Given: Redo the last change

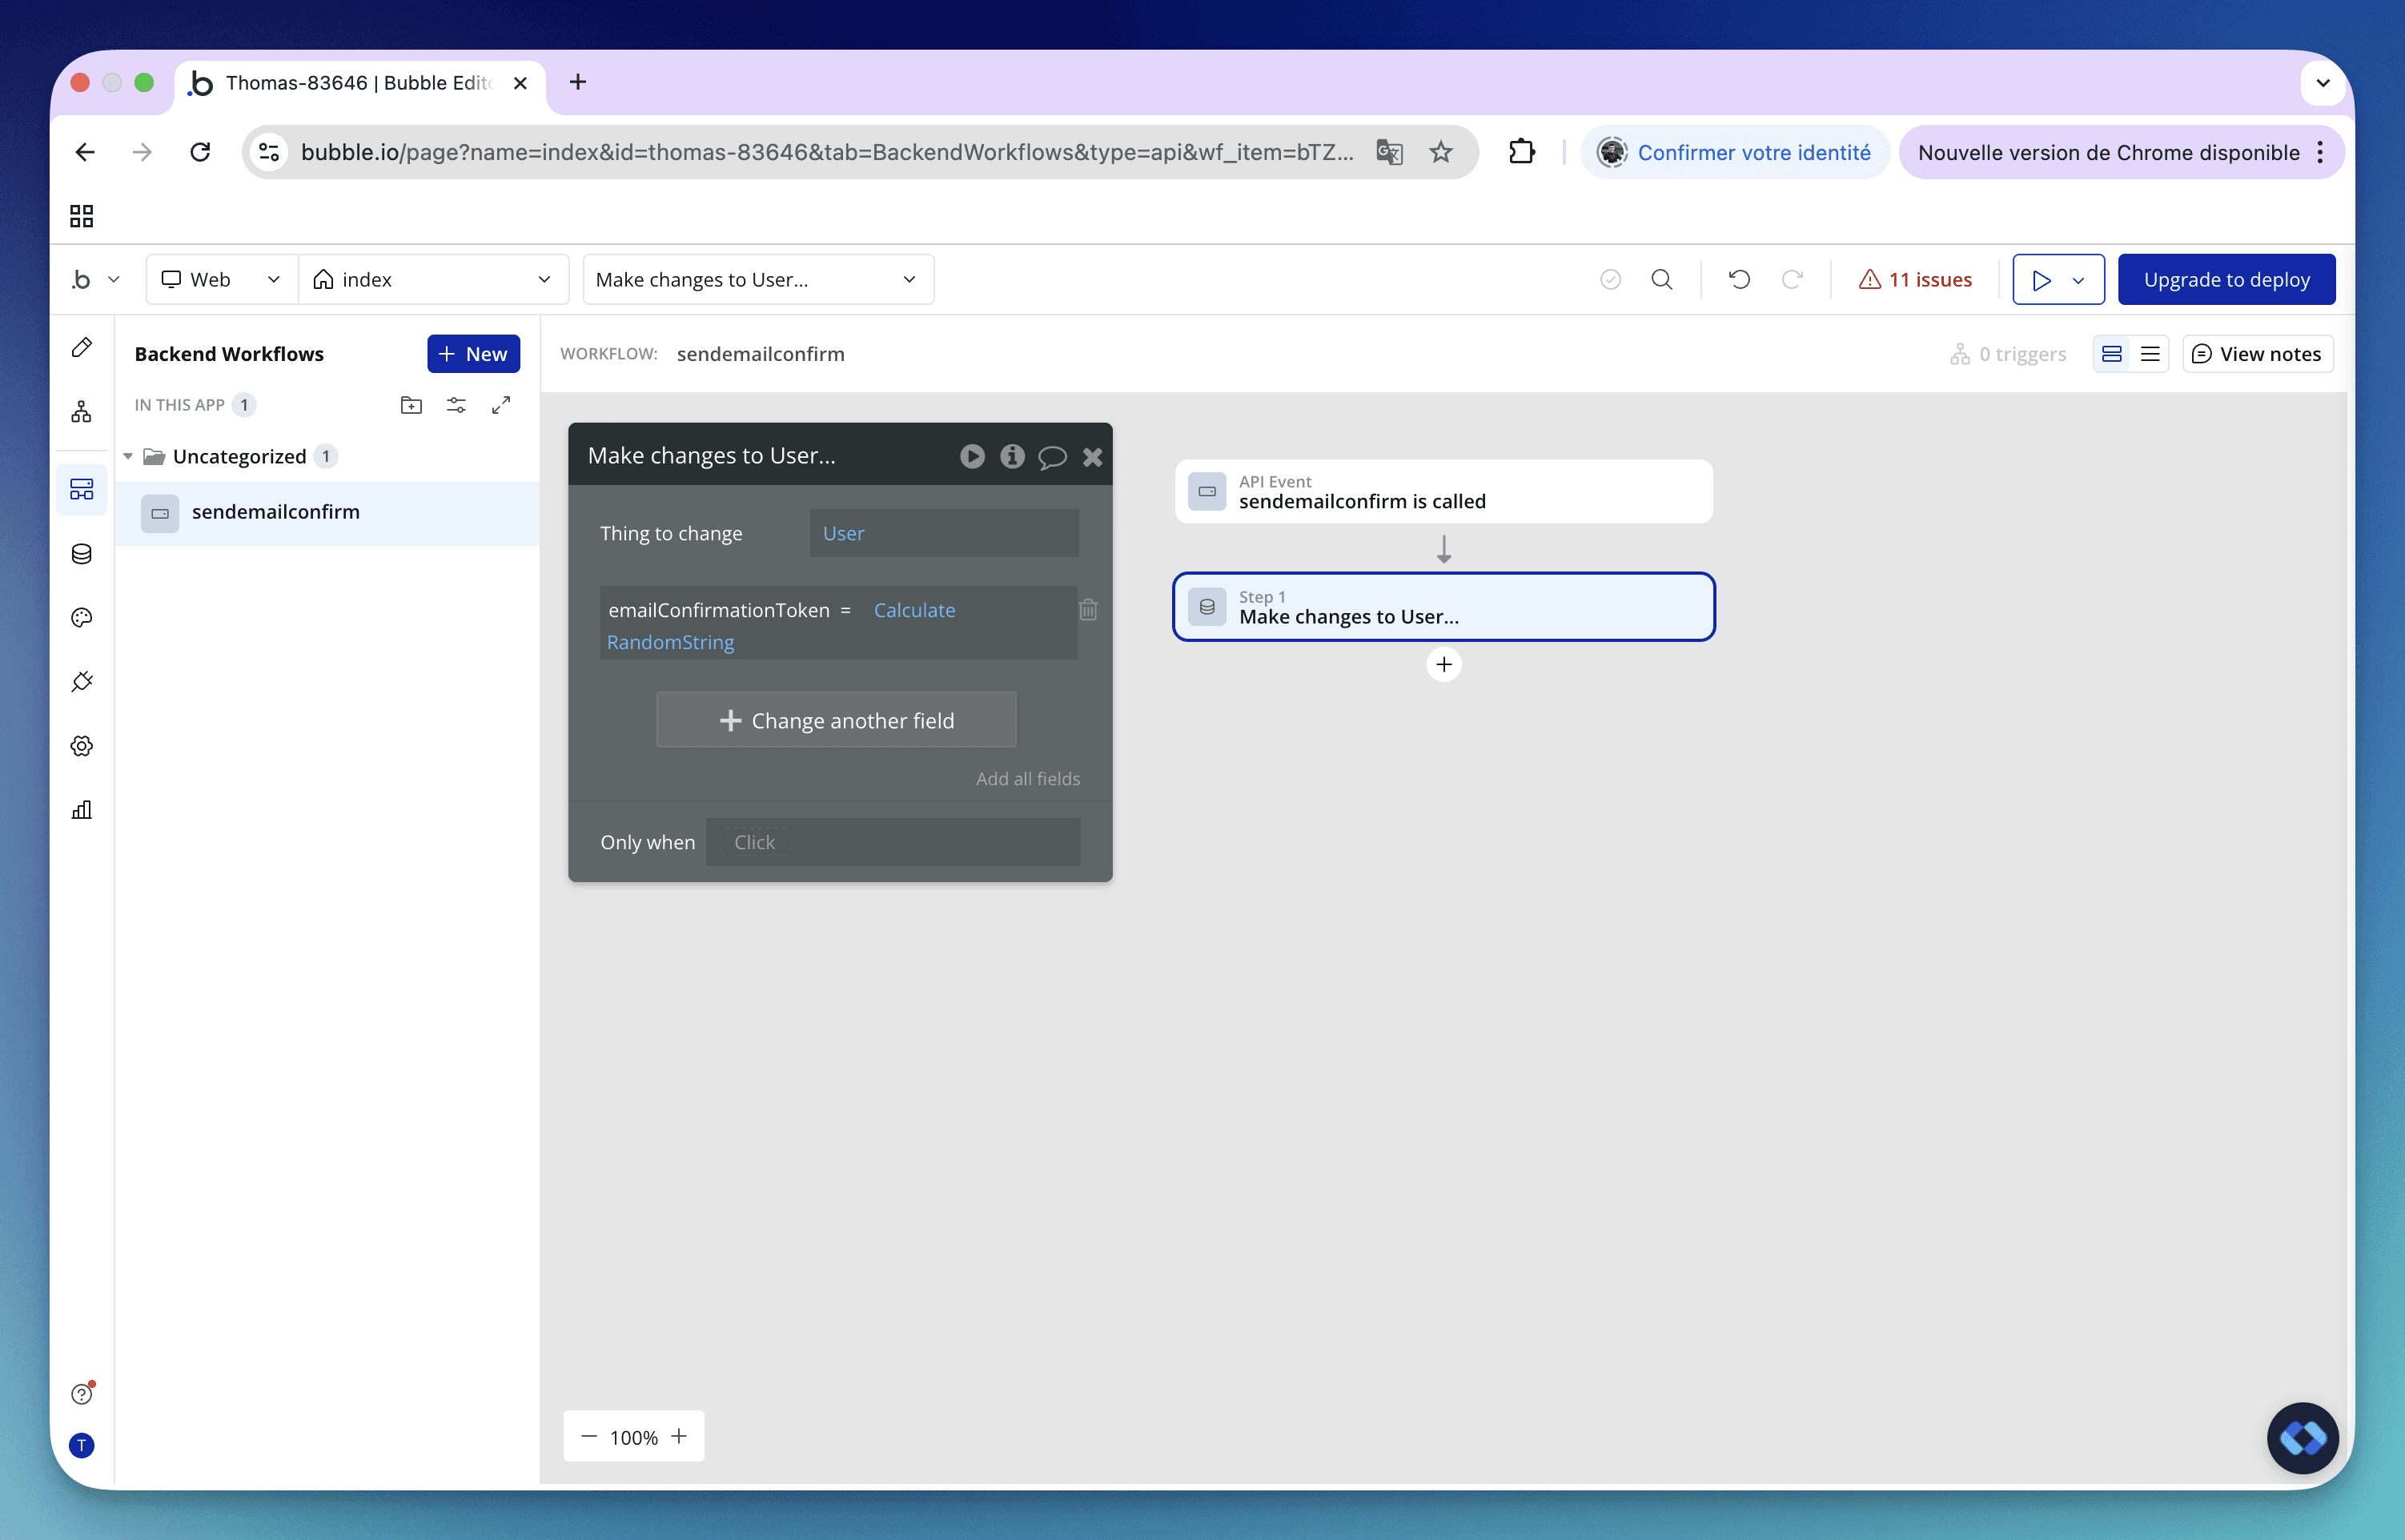Looking at the screenshot, I should pyautogui.click(x=1792, y=280).
